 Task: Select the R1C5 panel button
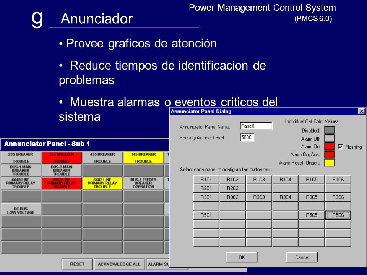coord(312,180)
